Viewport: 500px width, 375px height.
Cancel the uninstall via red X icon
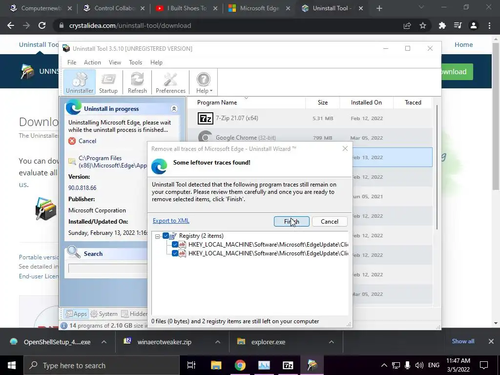[x=72, y=141]
